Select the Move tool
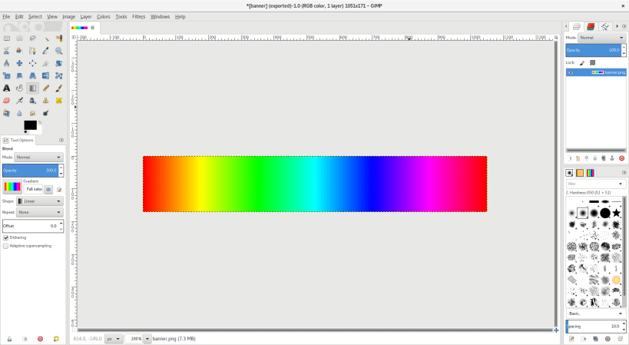Screen dimensions: 629x345 (19, 63)
